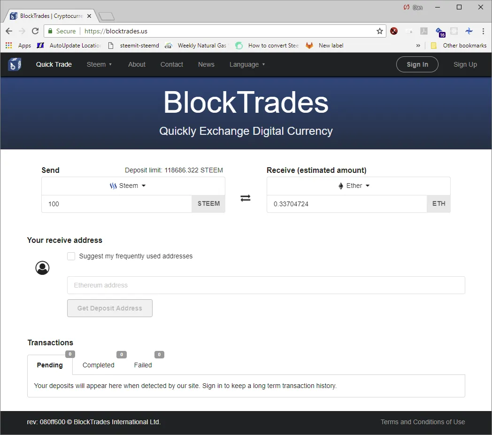Open the Apps grid shortcut
This screenshot has width=492, height=435.
click(x=18, y=46)
